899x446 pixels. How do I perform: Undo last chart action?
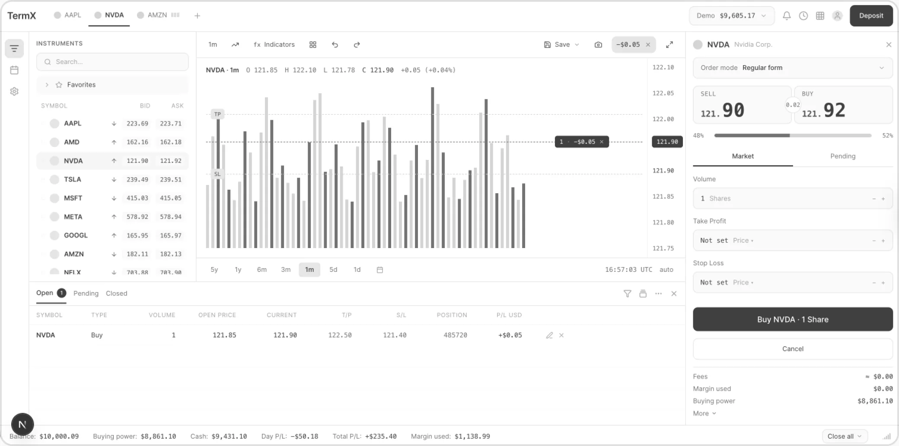pyautogui.click(x=335, y=45)
